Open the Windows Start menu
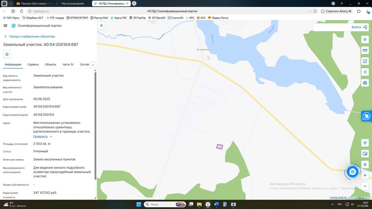This screenshot has height=209, width=372. pos(139,204)
